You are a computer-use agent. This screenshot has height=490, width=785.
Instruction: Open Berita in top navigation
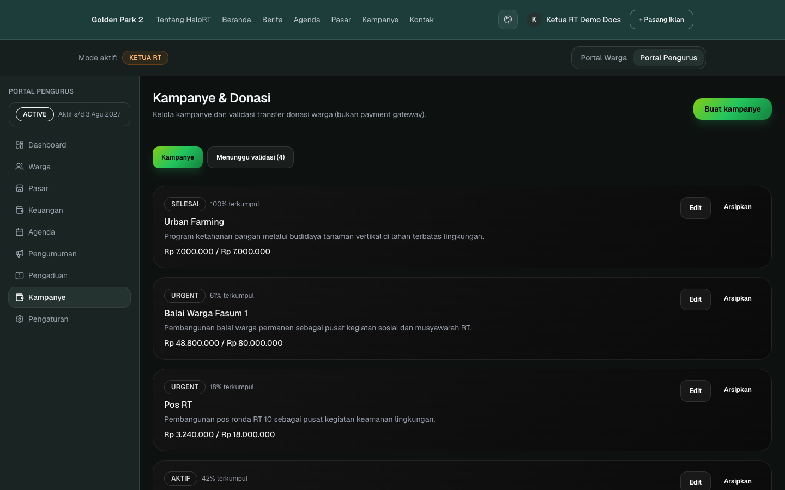pyautogui.click(x=273, y=20)
